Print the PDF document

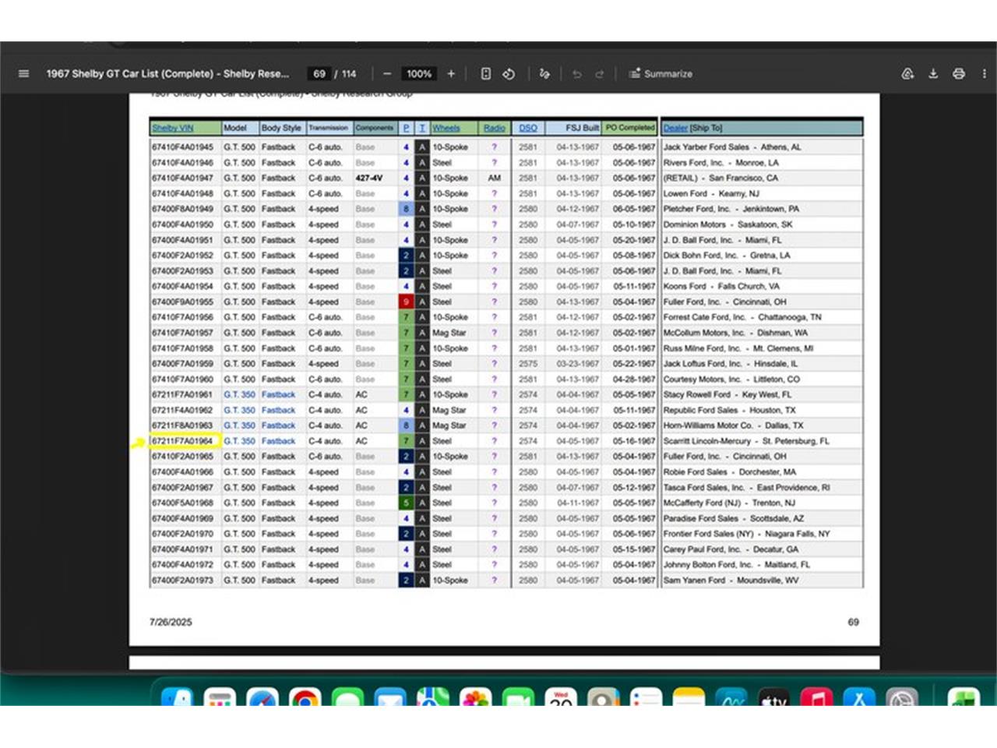coord(959,74)
